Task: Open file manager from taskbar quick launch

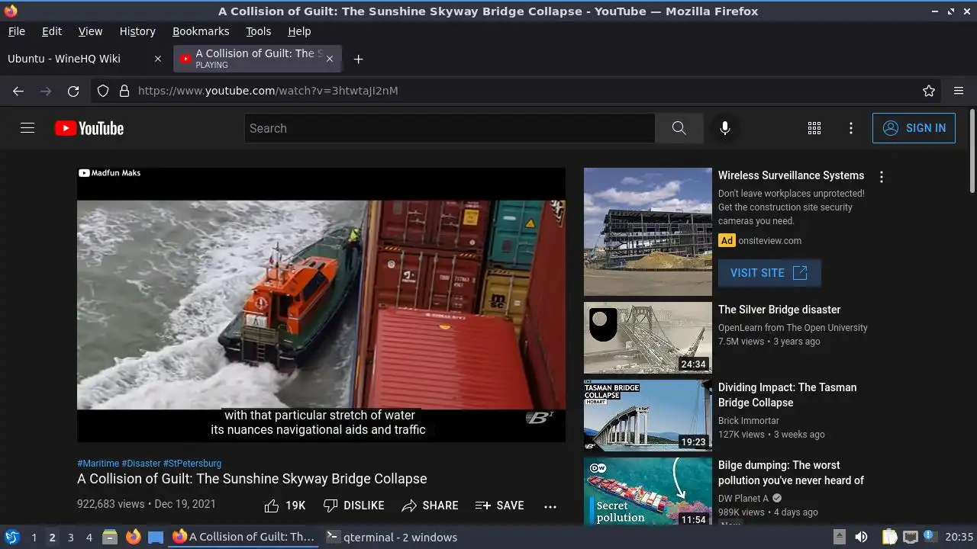Action: coord(110,537)
